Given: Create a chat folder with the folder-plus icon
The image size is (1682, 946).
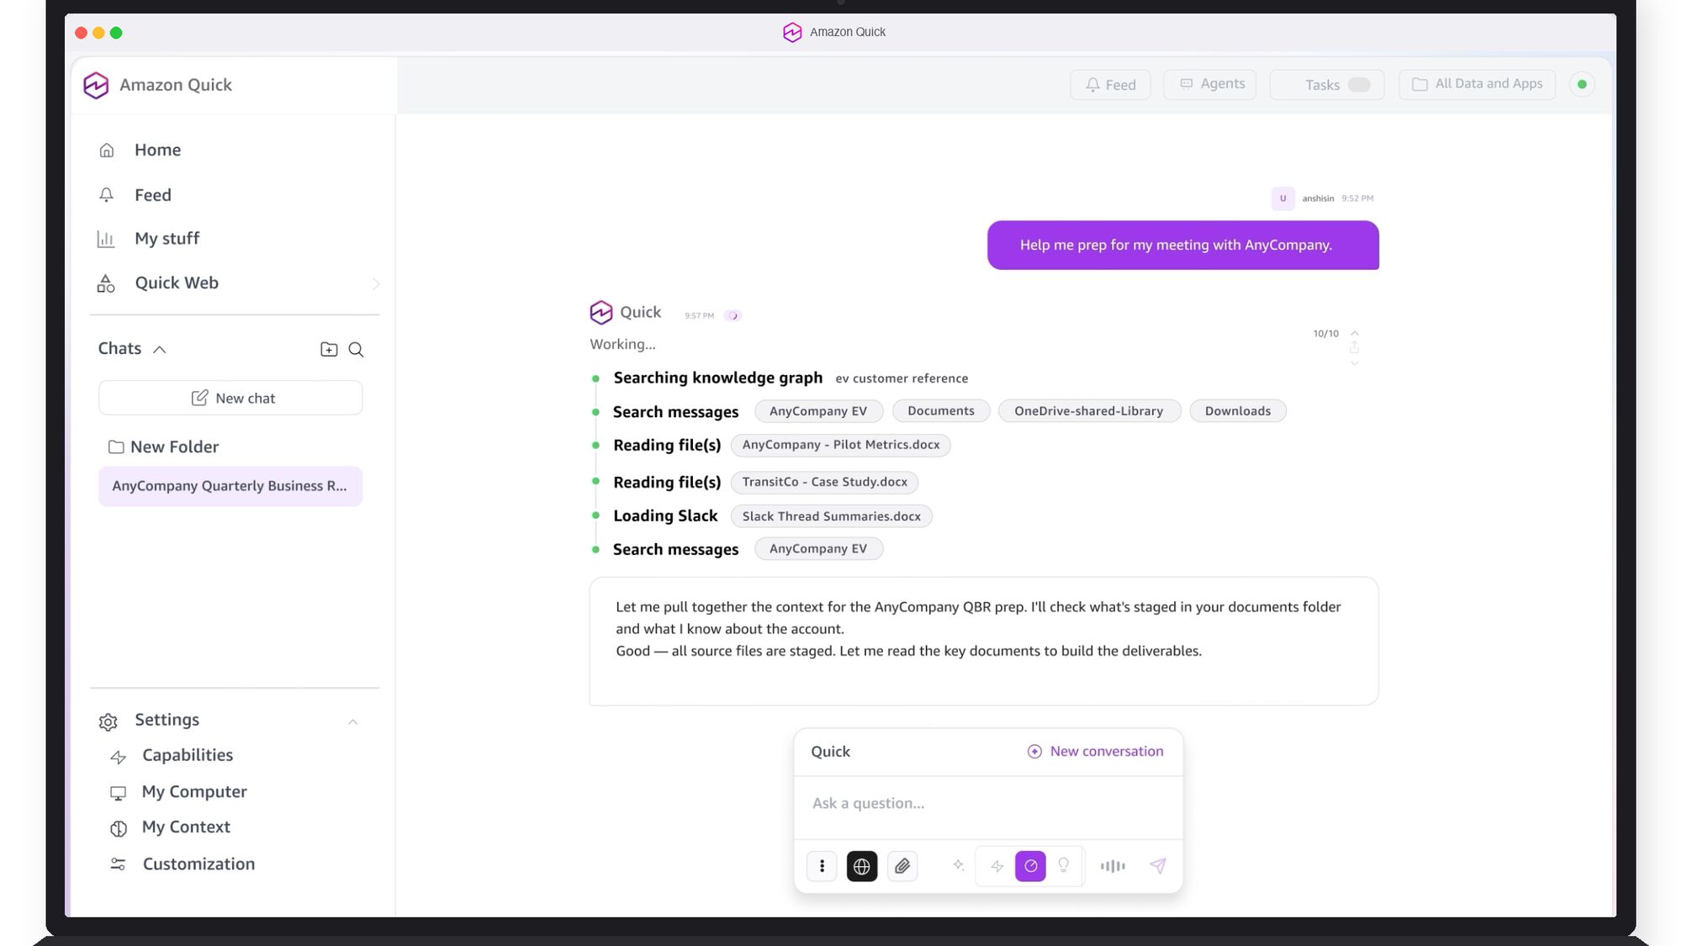Looking at the screenshot, I should (x=329, y=349).
